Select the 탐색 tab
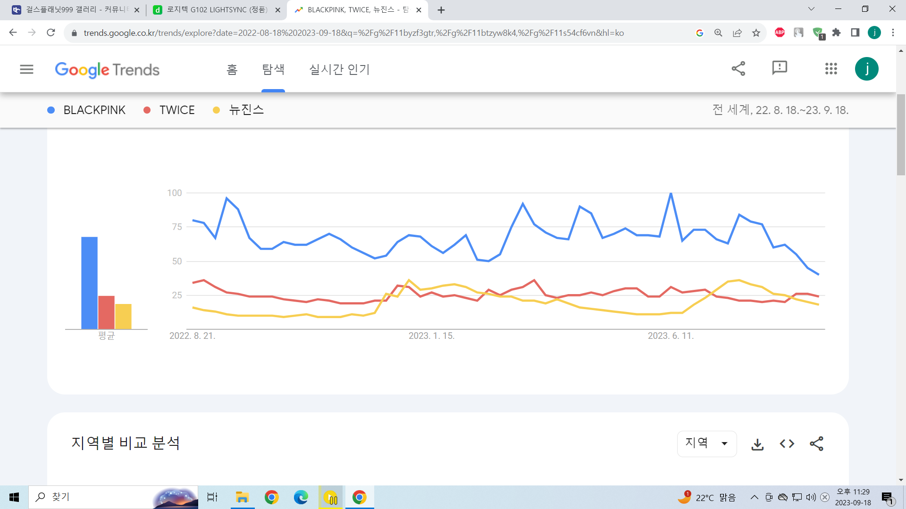 273,70
